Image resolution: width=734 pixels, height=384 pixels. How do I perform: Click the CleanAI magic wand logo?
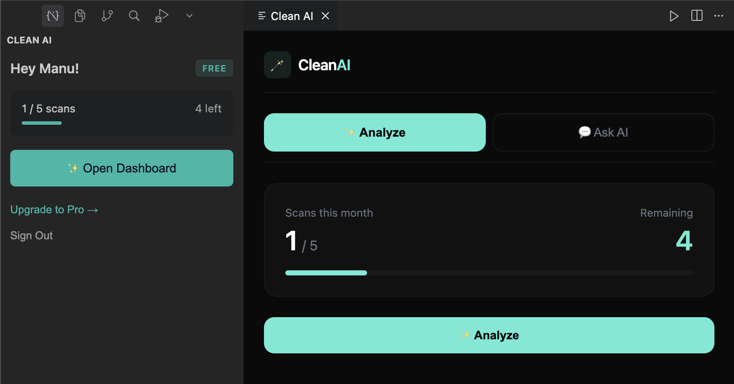pyautogui.click(x=277, y=65)
